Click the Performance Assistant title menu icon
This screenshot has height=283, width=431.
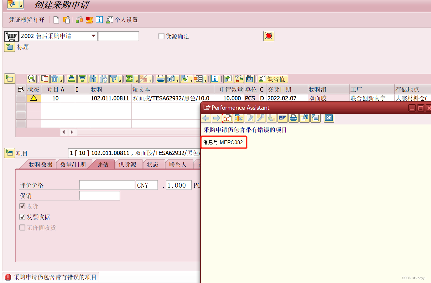207,108
